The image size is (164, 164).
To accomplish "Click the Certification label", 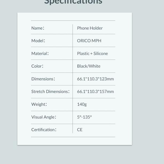I will [44, 130].
